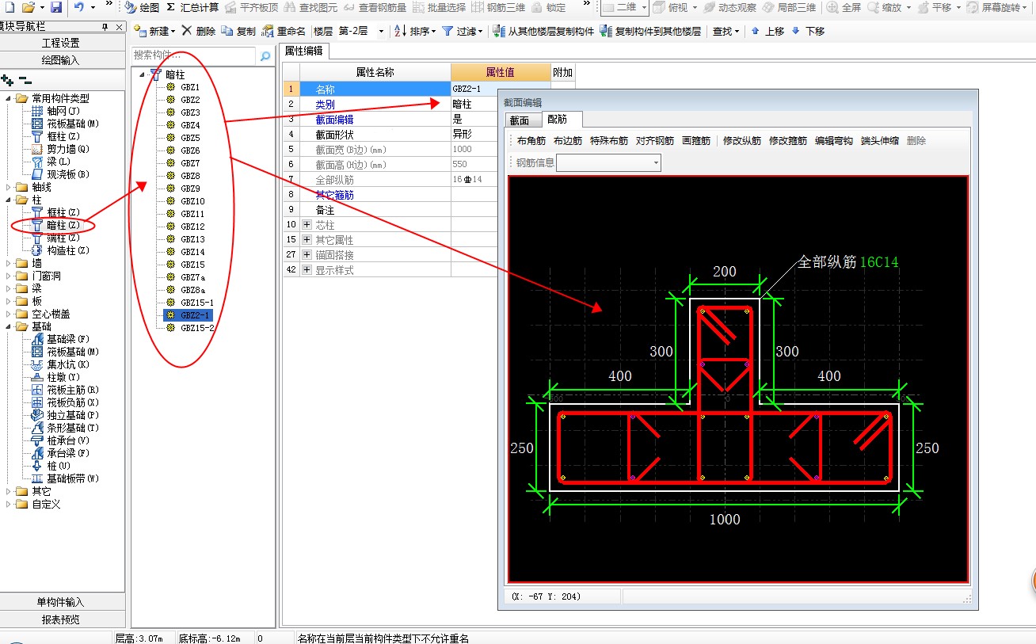Click the 布边筋 button
The height and width of the screenshot is (644, 1036).
coord(568,141)
